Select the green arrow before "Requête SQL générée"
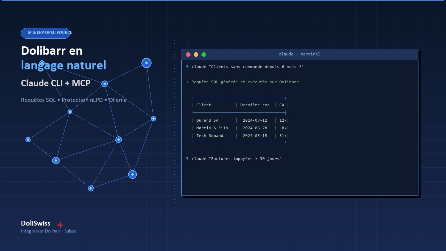Screen dimensions: 446x251 187,82
